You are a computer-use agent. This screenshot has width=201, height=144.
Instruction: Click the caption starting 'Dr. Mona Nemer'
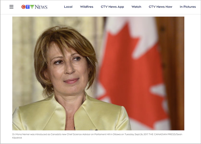click(x=97, y=136)
